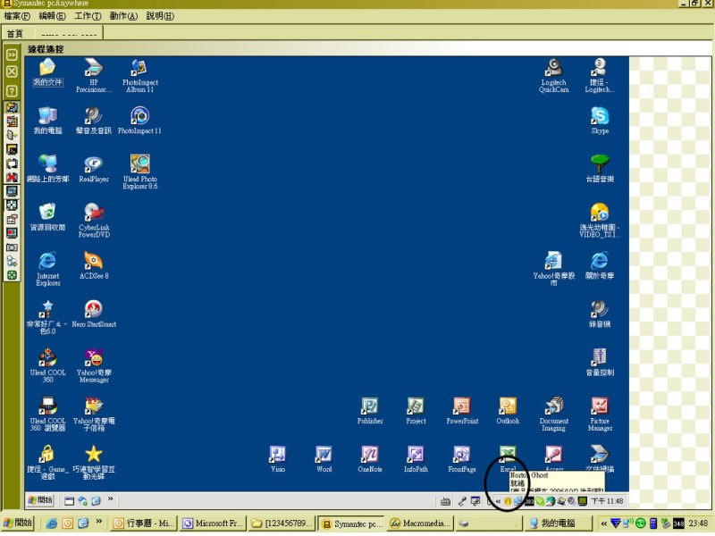This screenshot has width=715, height=536.
Task: Switch to Microsoft Fr... taskbar window
Action: (x=214, y=523)
